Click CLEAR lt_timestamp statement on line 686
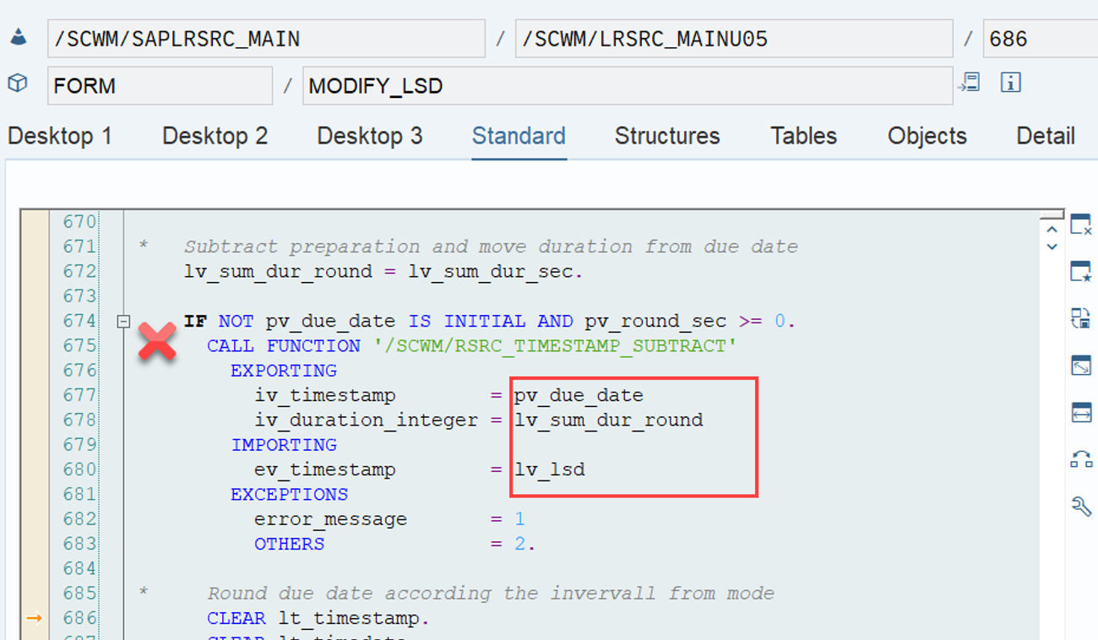Screen dimensions: 1098x640 tap(318, 618)
